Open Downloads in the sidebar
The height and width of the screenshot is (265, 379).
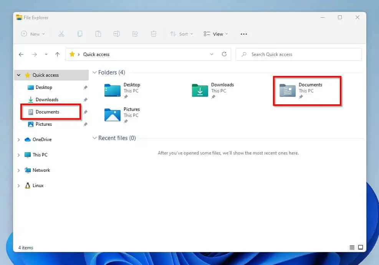(47, 100)
